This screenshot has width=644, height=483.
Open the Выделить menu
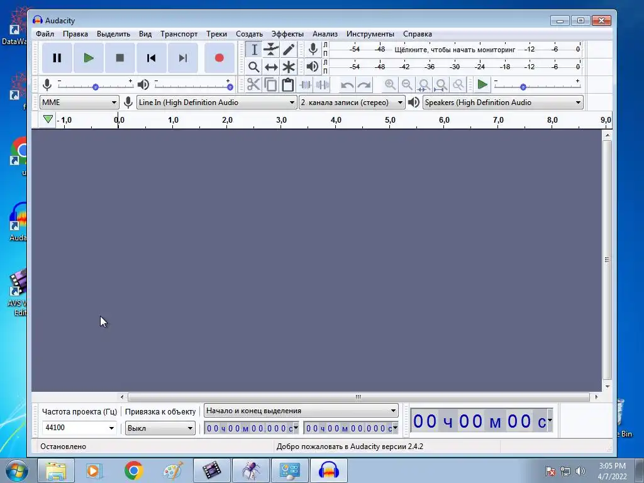113,34
